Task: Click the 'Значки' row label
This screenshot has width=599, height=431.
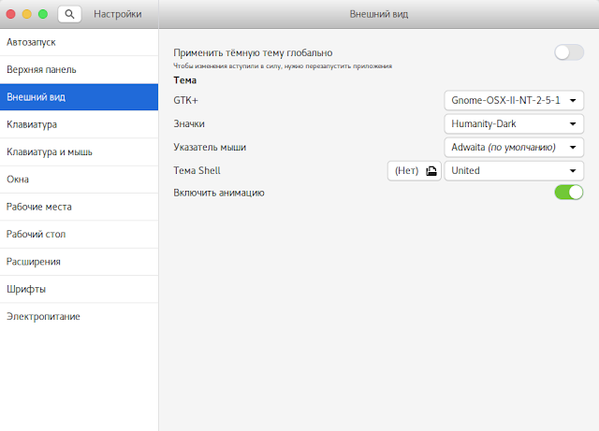Action: pos(189,123)
